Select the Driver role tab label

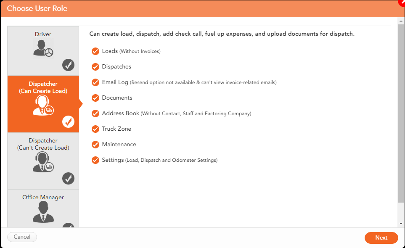[x=43, y=34]
